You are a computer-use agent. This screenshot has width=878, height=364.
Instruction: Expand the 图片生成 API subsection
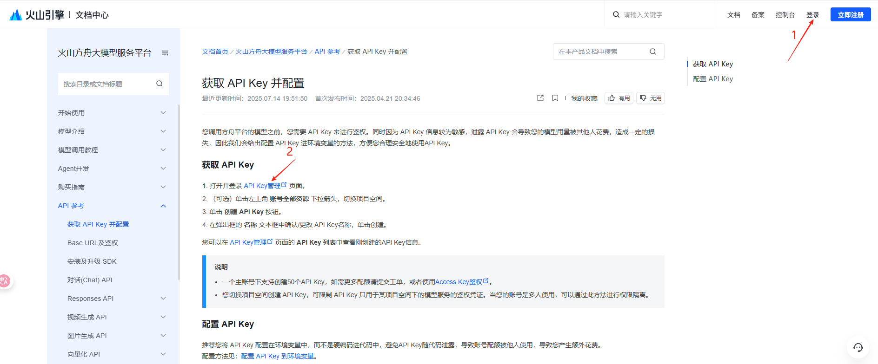(x=163, y=336)
